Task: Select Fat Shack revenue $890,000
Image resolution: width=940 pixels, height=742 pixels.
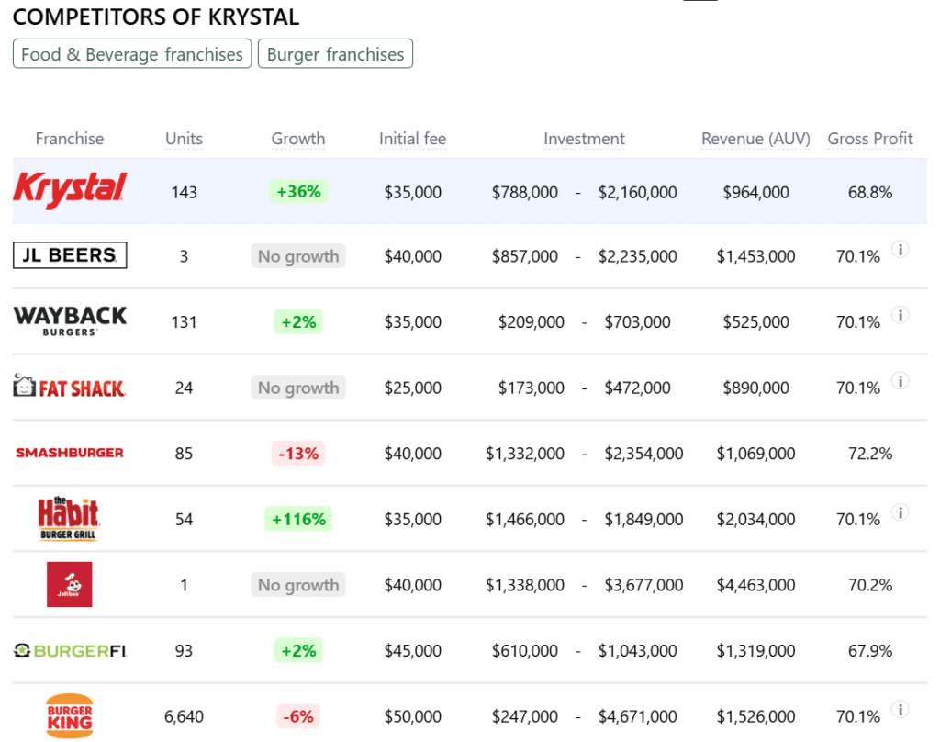Action: point(756,388)
